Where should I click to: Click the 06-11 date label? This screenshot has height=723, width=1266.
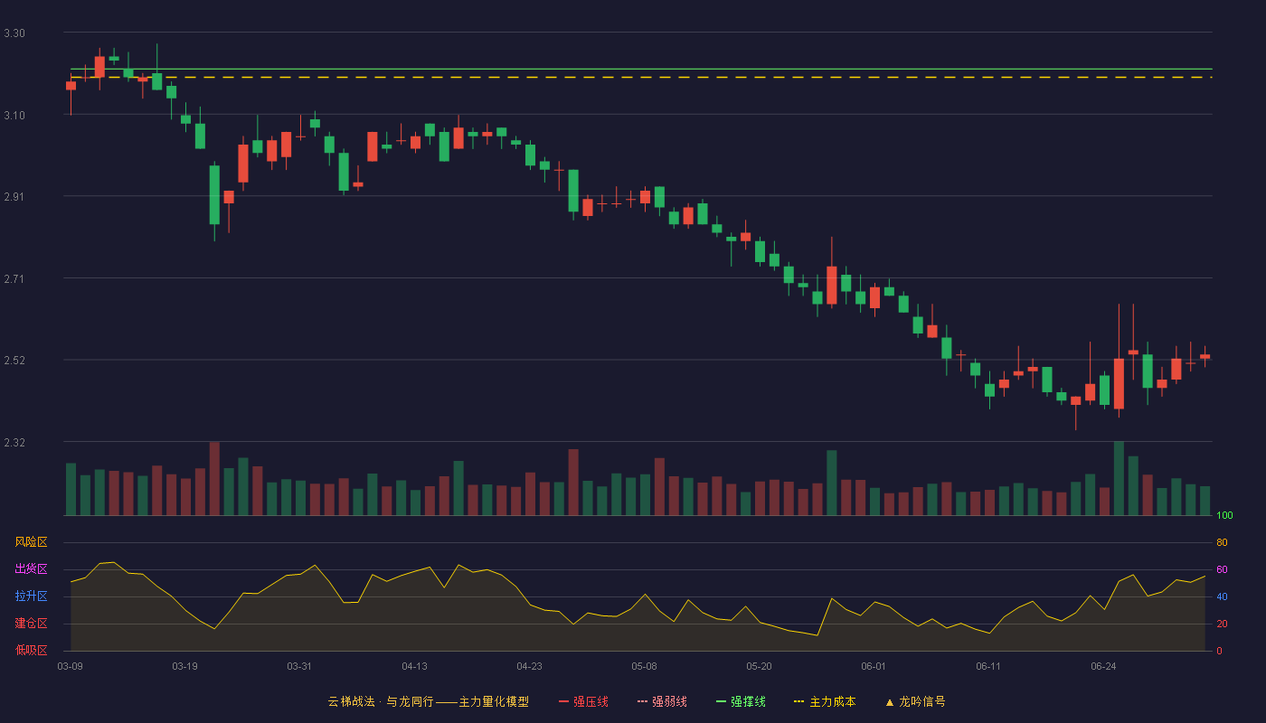(988, 666)
